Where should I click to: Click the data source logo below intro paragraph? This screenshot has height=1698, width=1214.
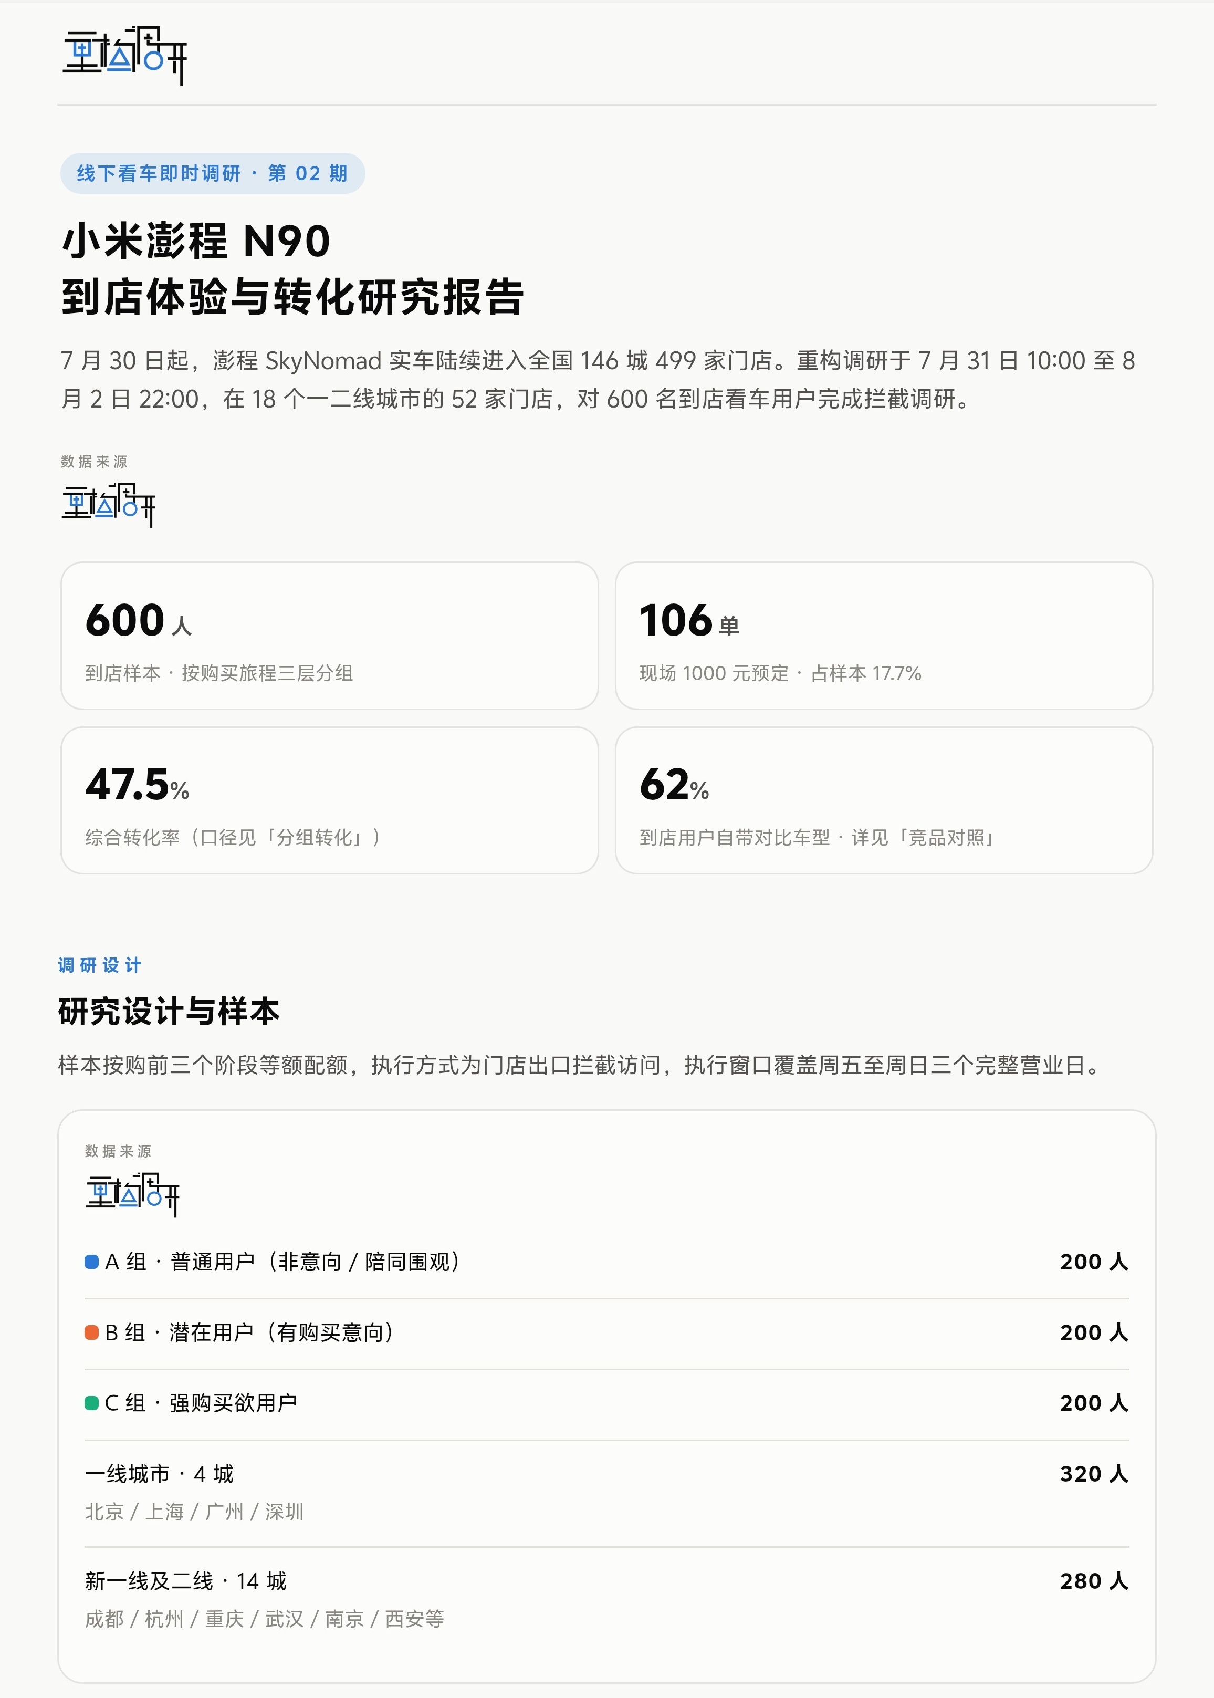[x=108, y=505]
